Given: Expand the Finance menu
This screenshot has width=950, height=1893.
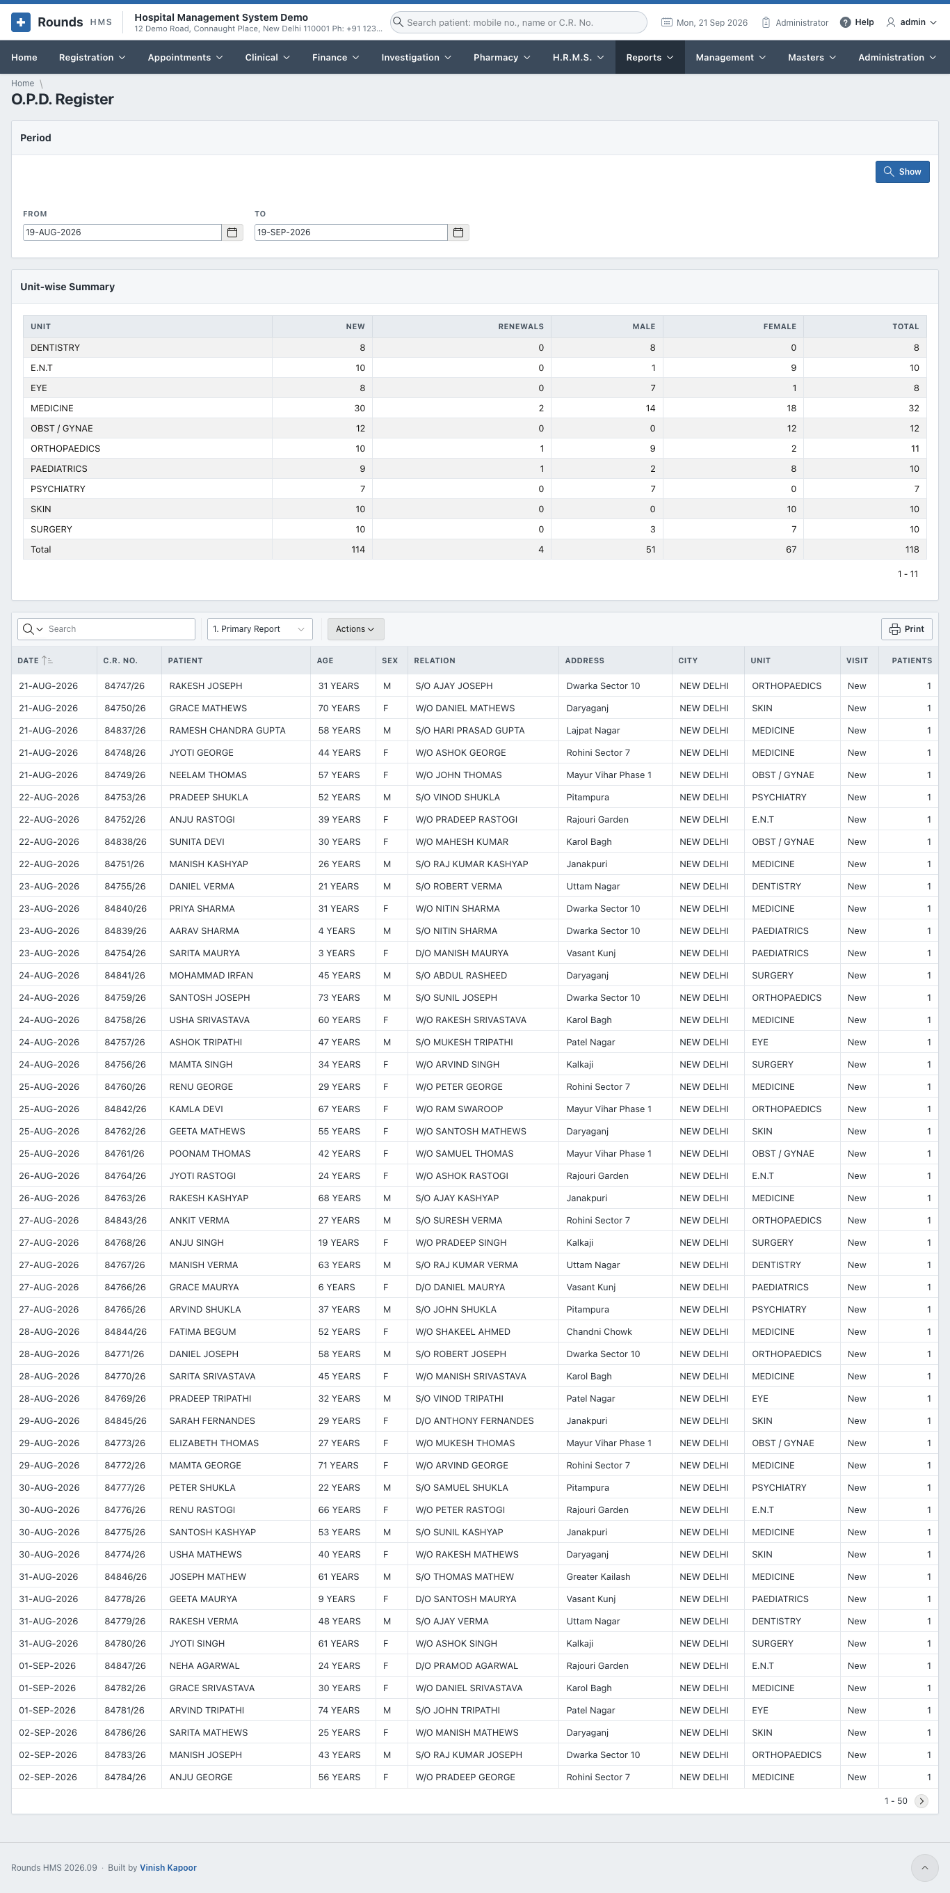Looking at the screenshot, I should click(x=335, y=57).
